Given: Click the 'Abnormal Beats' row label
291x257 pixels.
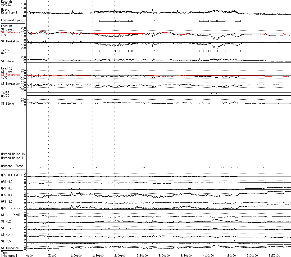Looking at the screenshot, I should point(12,166).
